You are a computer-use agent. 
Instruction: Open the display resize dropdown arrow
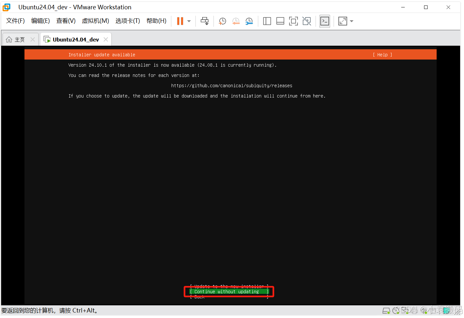point(351,21)
